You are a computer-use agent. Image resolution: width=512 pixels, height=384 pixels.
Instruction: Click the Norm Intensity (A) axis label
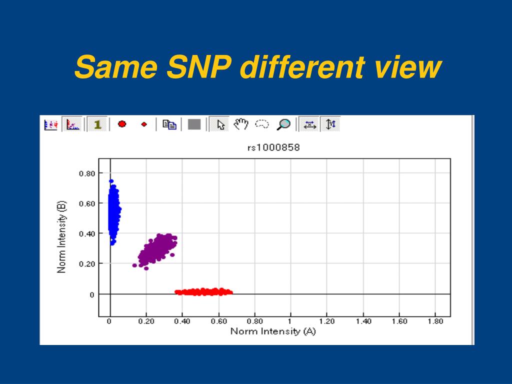click(x=273, y=331)
